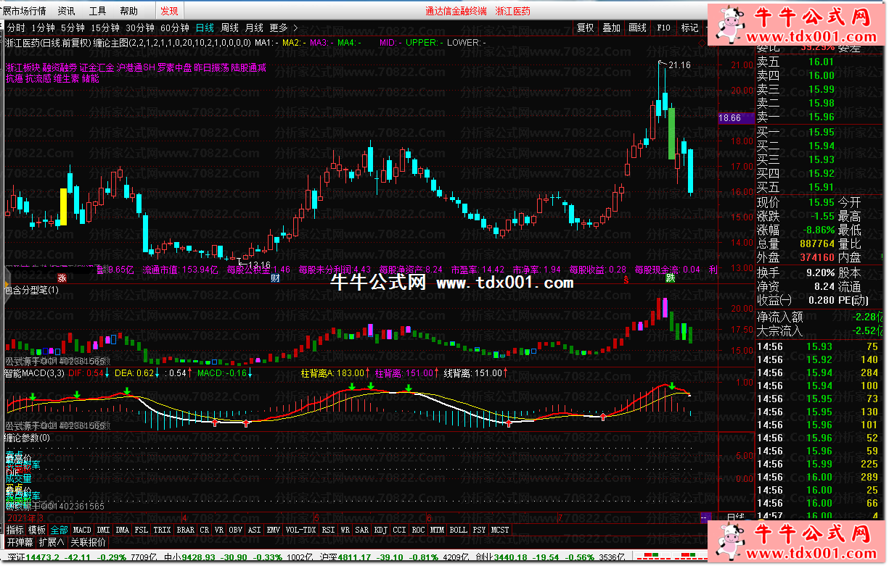
Task: Click the green 跌 event marker on the chart
Action: (x=671, y=278)
